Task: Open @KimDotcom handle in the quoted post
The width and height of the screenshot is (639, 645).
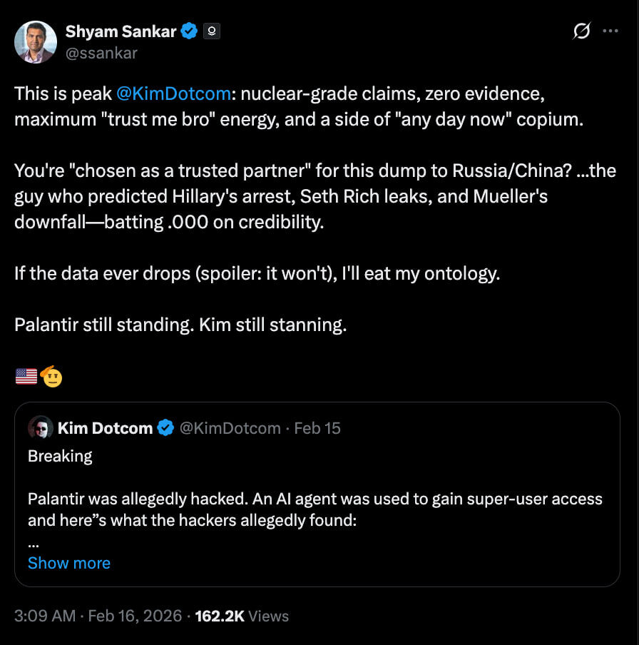Action: point(230,428)
